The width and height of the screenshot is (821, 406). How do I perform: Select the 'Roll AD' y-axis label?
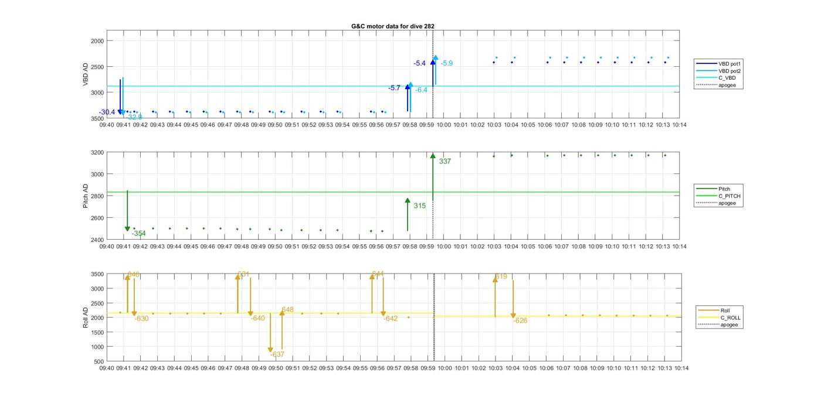click(x=86, y=317)
